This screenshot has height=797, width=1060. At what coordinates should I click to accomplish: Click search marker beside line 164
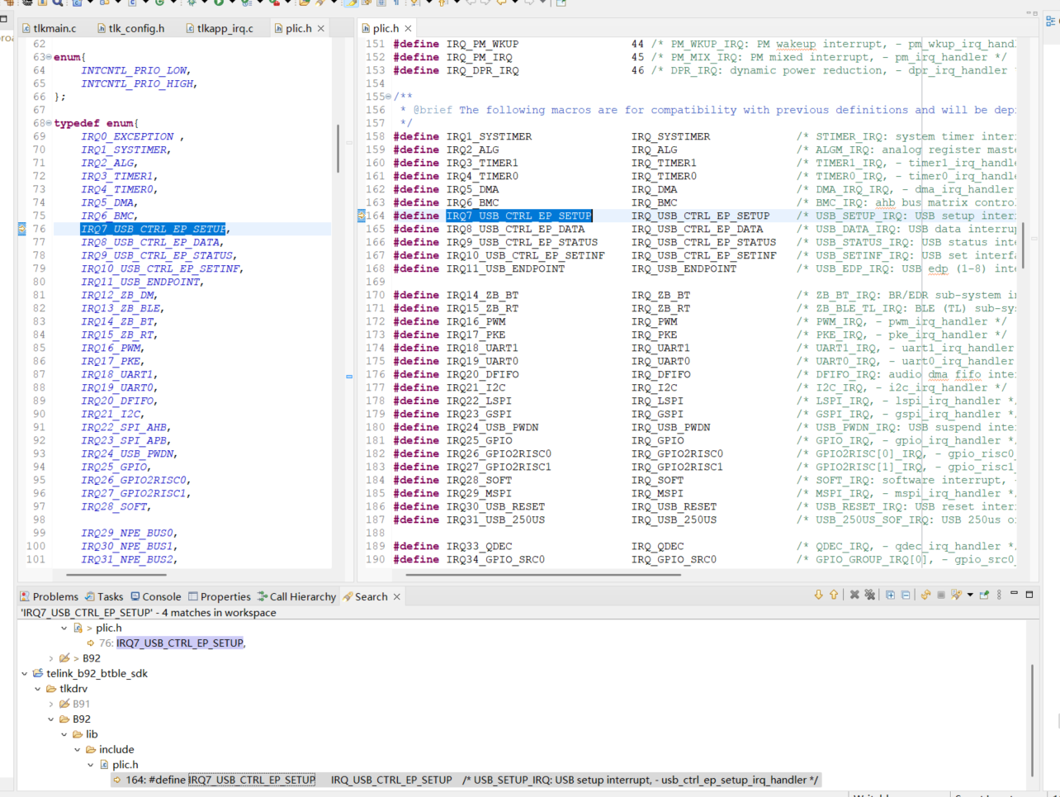[361, 216]
